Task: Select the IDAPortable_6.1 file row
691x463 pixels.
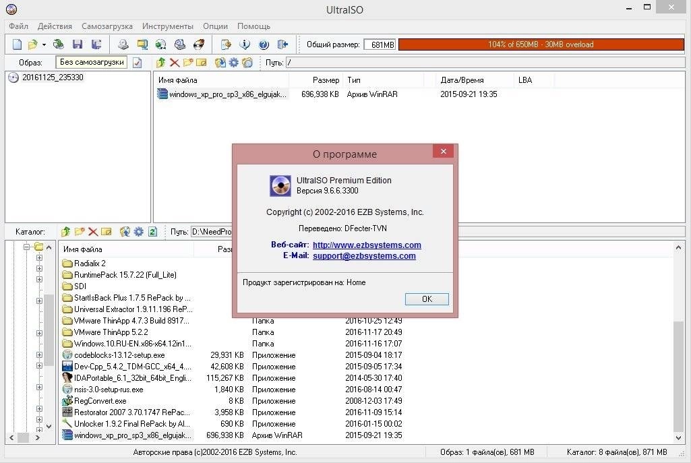Action: pos(127,378)
